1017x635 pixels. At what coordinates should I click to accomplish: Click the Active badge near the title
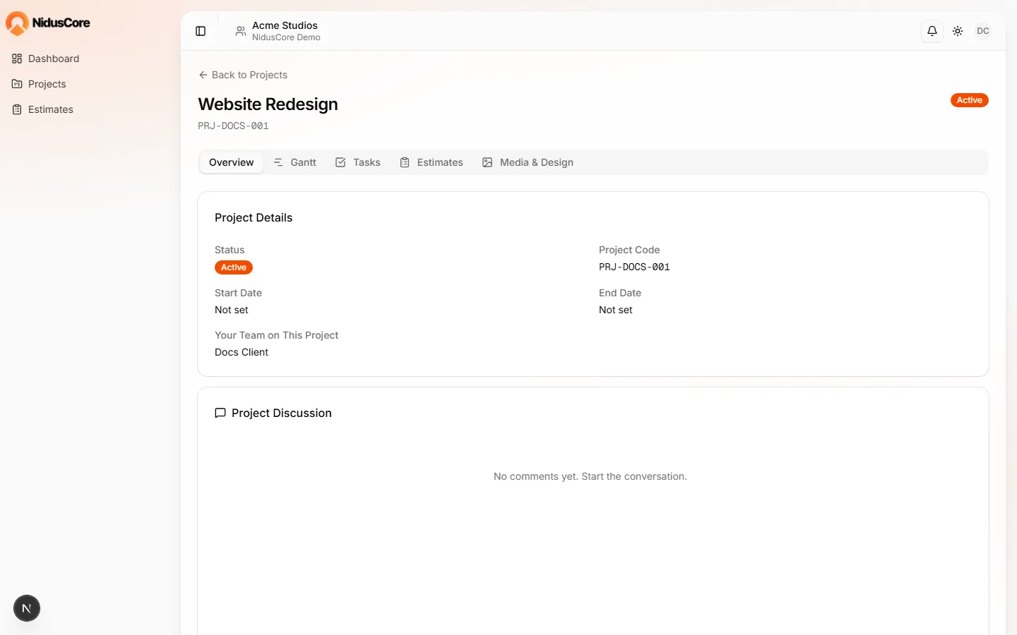969,100
